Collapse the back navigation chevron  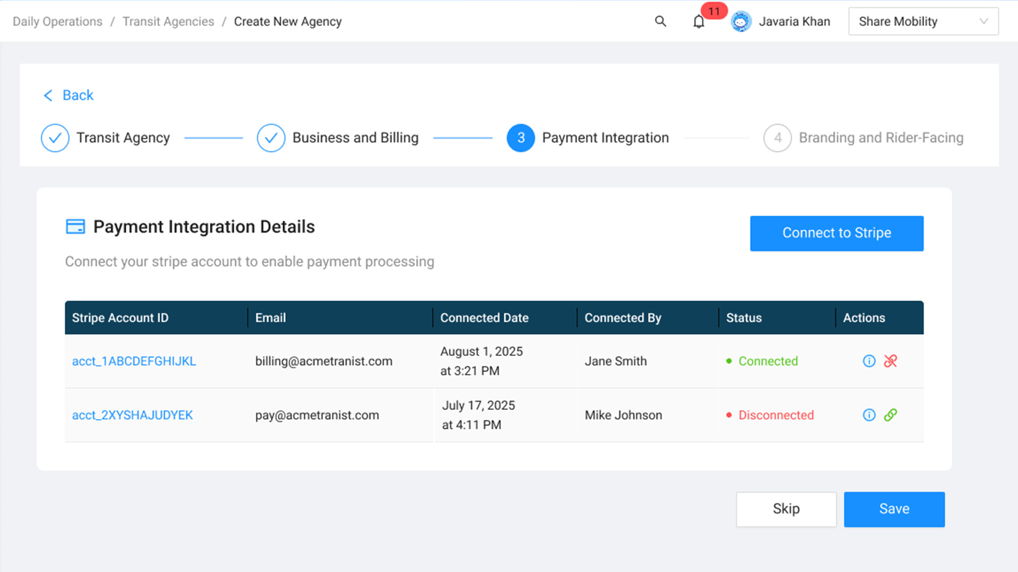click(48, 95)
